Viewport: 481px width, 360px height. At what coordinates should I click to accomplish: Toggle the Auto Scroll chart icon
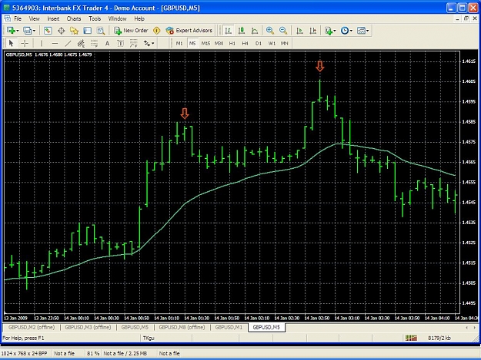(299, 30)
